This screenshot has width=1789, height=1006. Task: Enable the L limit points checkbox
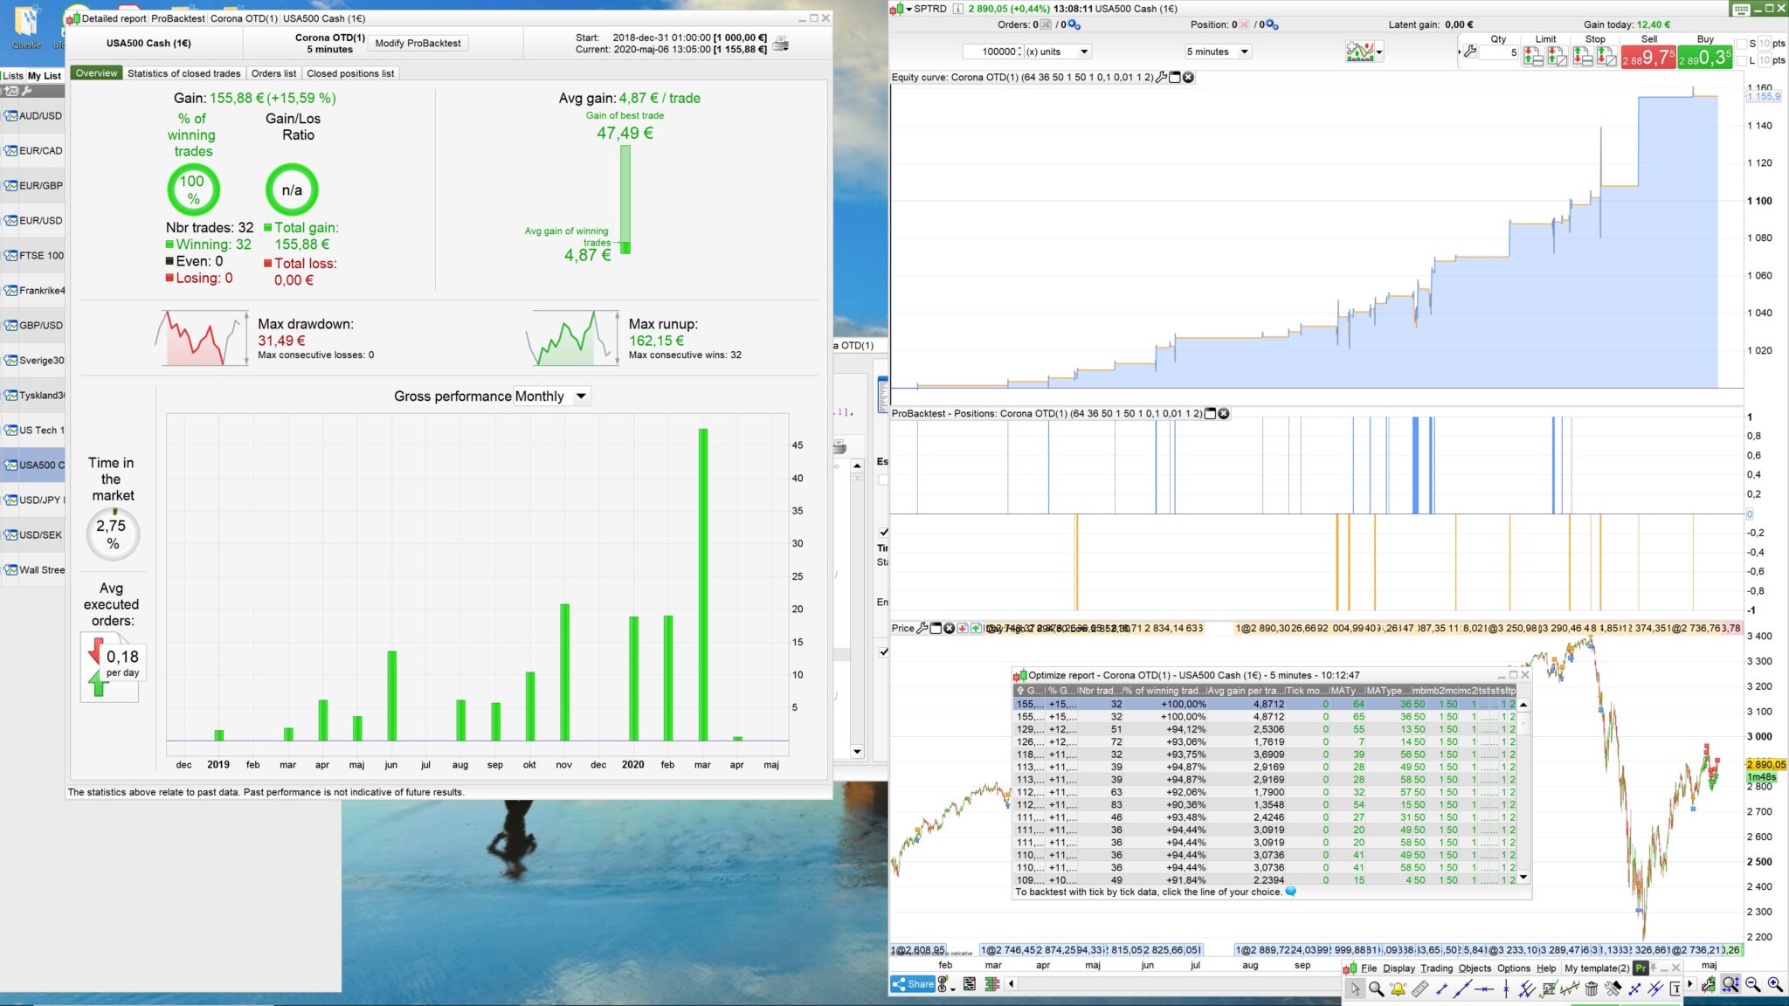(1742, 60)
